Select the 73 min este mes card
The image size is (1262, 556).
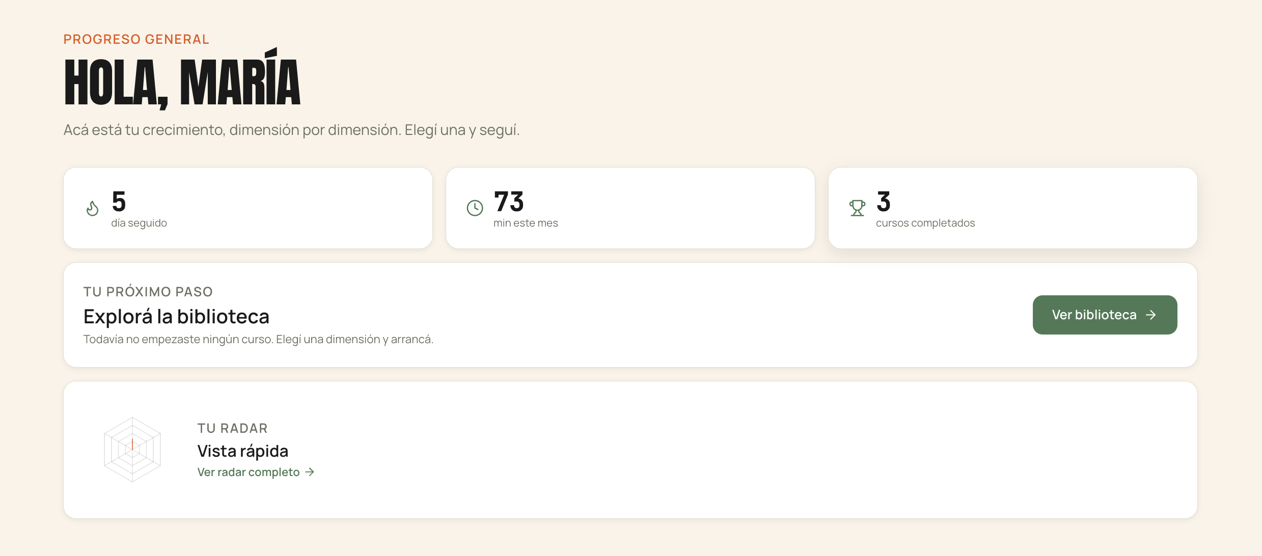[x=630, y=208]
